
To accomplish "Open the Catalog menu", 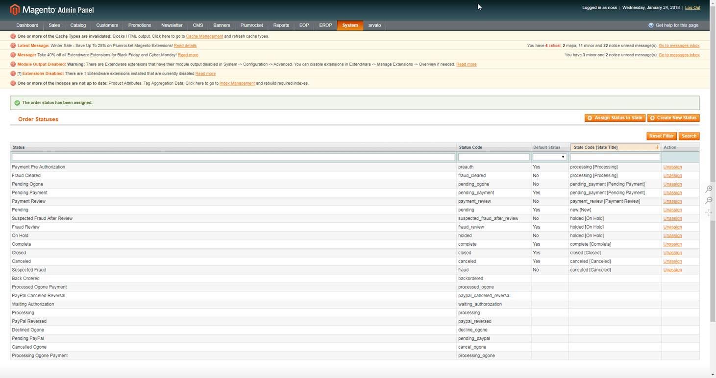I will [78, 25].
